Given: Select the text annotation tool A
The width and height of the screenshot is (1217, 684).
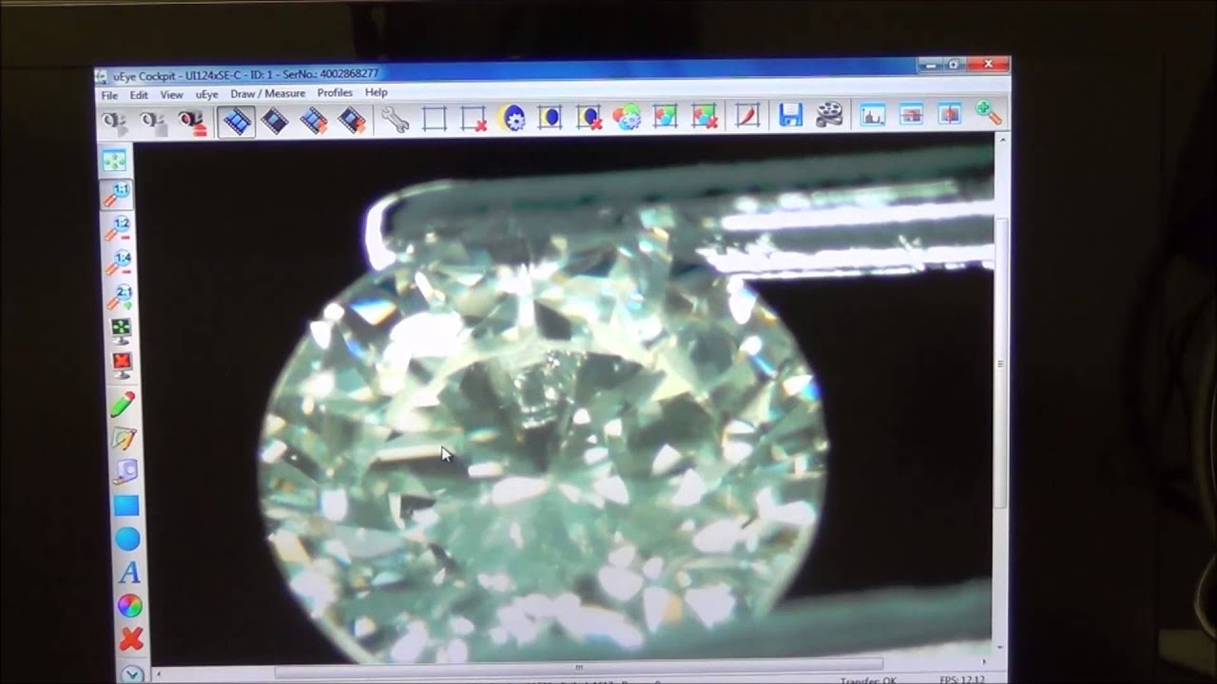Looking at the screenshot, I should pos(129,572).
